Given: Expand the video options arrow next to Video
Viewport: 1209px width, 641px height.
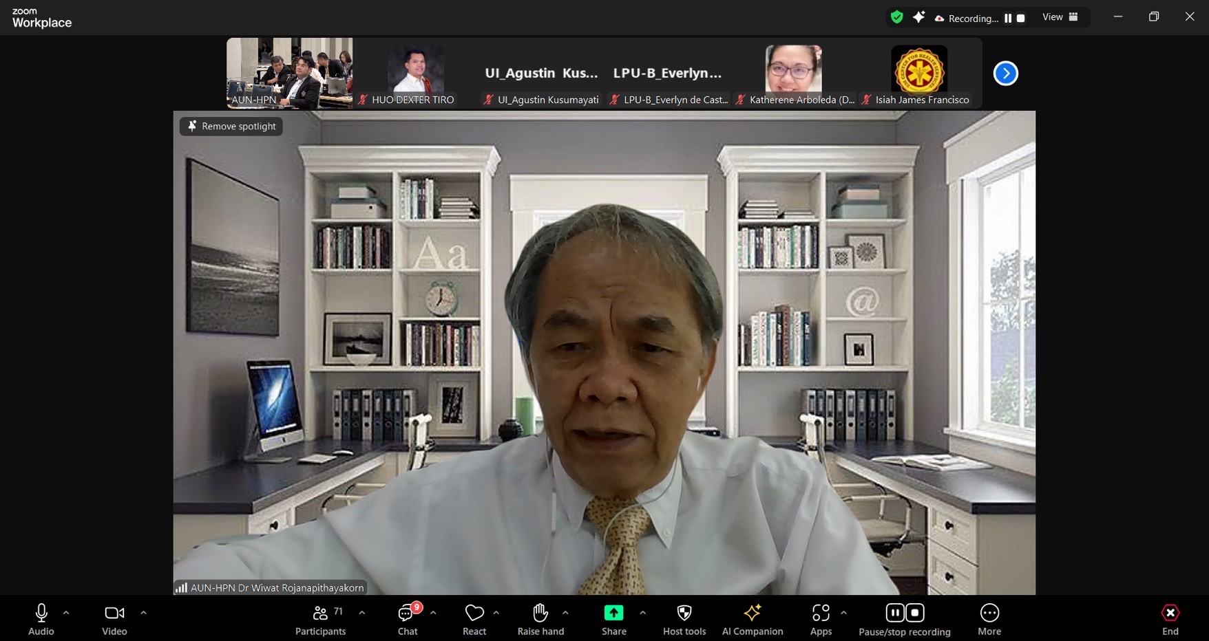Looking at the screenshot, I should tap(143, 612).
